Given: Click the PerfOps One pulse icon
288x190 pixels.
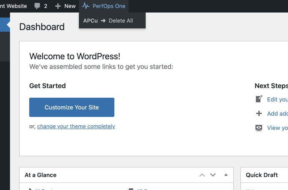Looking at the screenshot, I should pyautogui.click(x=86, y=6).
